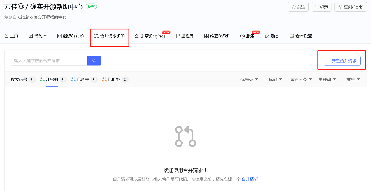The image size is (371, 191).
Task: Open the 维基(Wiki) tab
Action: click(217, 36)
